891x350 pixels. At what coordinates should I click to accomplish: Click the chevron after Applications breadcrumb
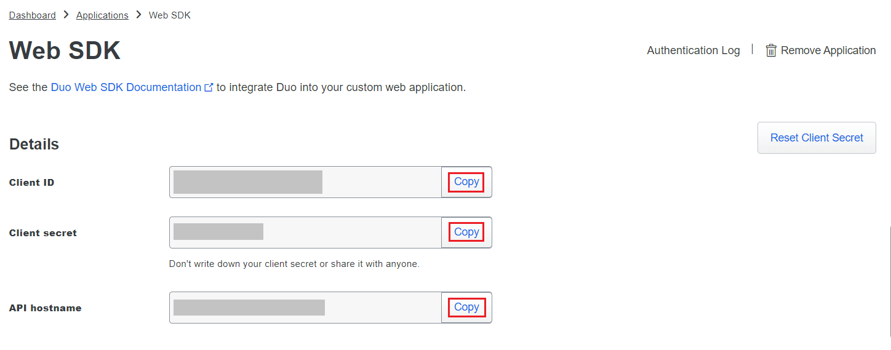tap(138, 15)
